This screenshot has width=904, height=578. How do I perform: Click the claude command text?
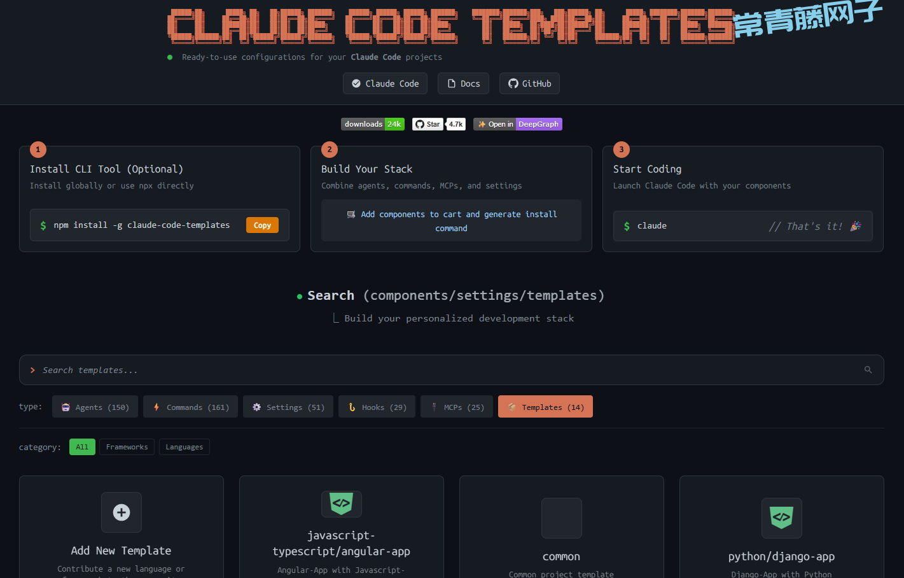tap(652, 226)
